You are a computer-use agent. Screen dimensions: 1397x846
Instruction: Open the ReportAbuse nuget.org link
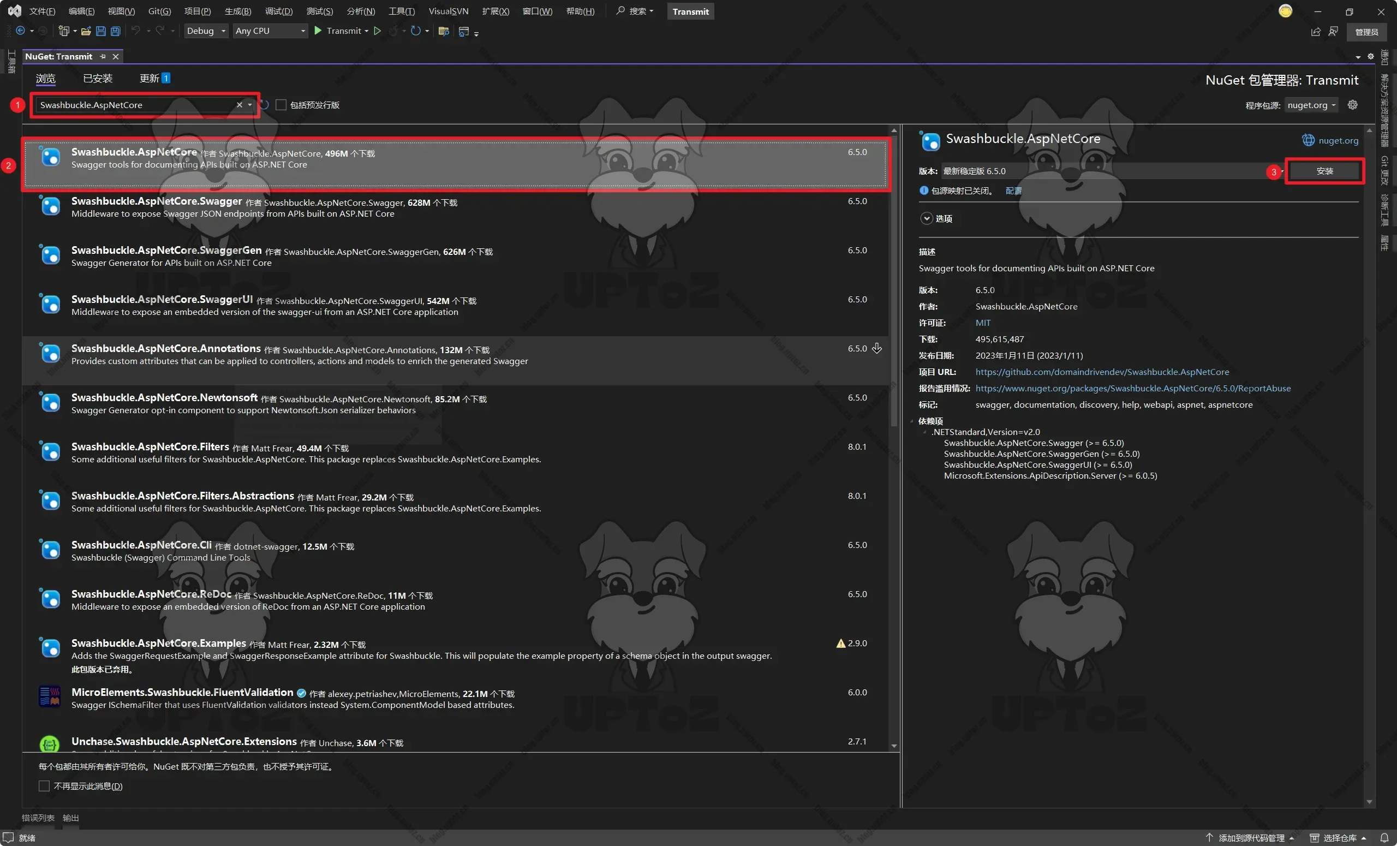point(1133,389)
